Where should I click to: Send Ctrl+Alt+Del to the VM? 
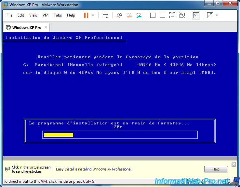(x=105, y=15)
